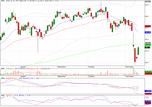The image size is (152, 107).
Task: Select the 108.0 price axis label
Action: point(147,40)
